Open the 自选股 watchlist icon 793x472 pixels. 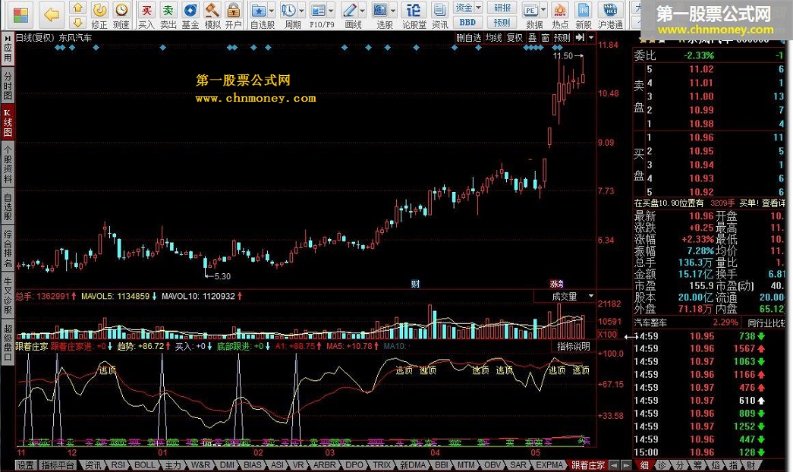[260, 15]
